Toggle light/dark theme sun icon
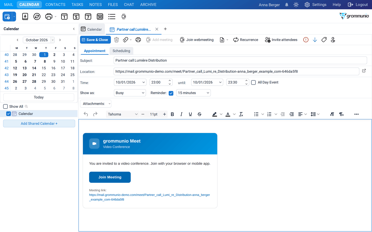The height and width of the screenshot is (232, 372). (x=296, y=5)
